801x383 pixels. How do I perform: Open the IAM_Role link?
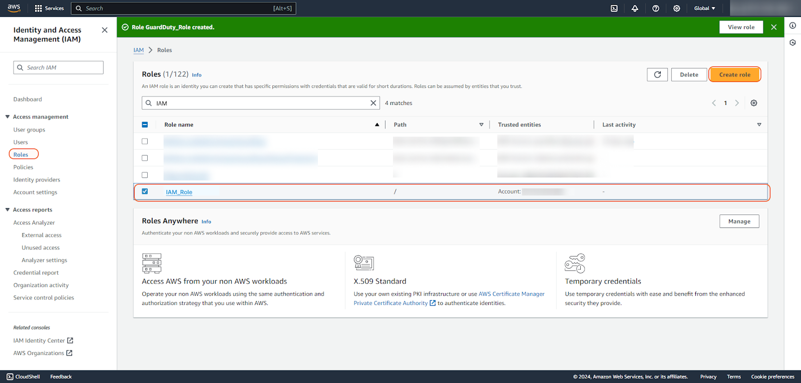(x=179, y=192)
